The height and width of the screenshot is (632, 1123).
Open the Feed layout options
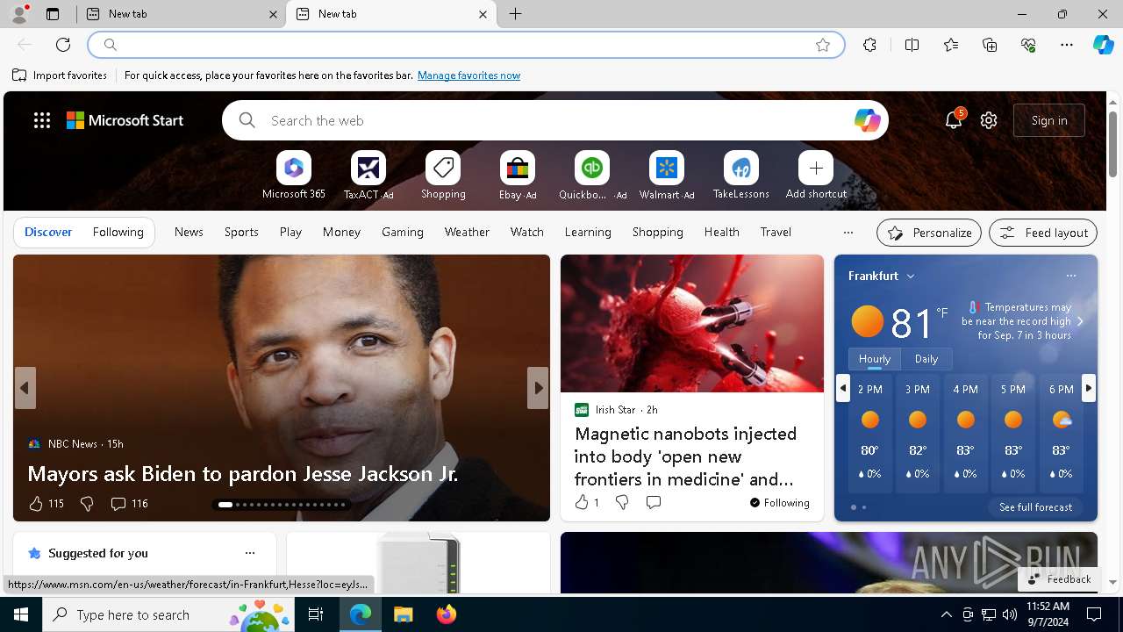click(1043, 233)
